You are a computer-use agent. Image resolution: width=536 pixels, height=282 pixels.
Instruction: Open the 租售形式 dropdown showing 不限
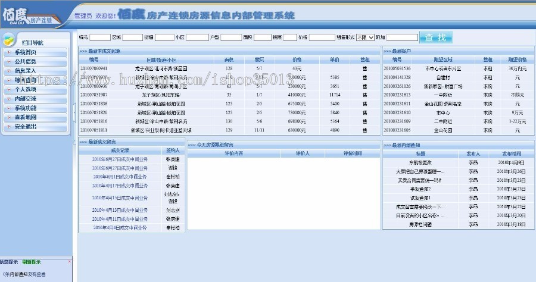(x=365, y=37)
